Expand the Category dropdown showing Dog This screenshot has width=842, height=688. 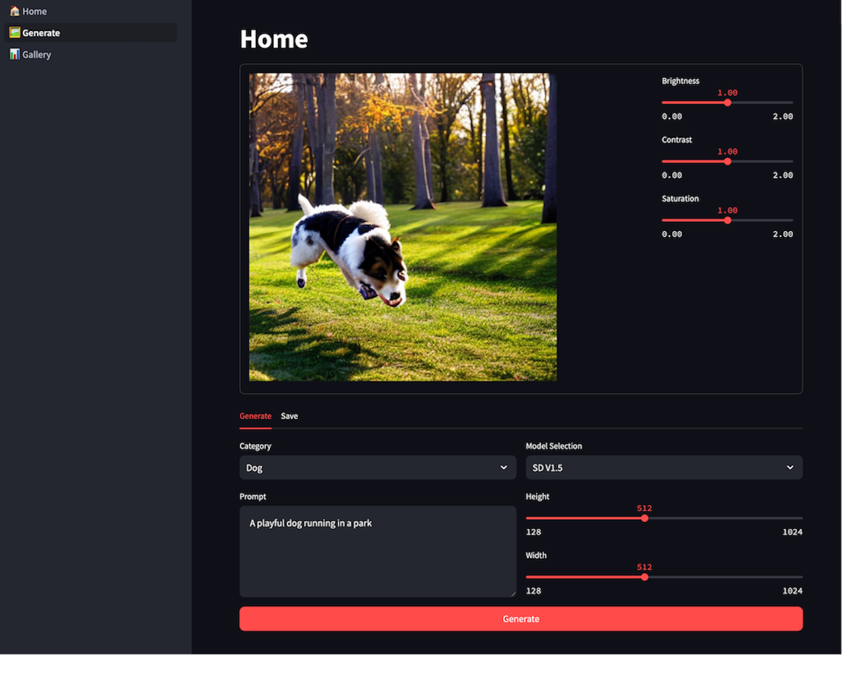click(x=377, y=468)
